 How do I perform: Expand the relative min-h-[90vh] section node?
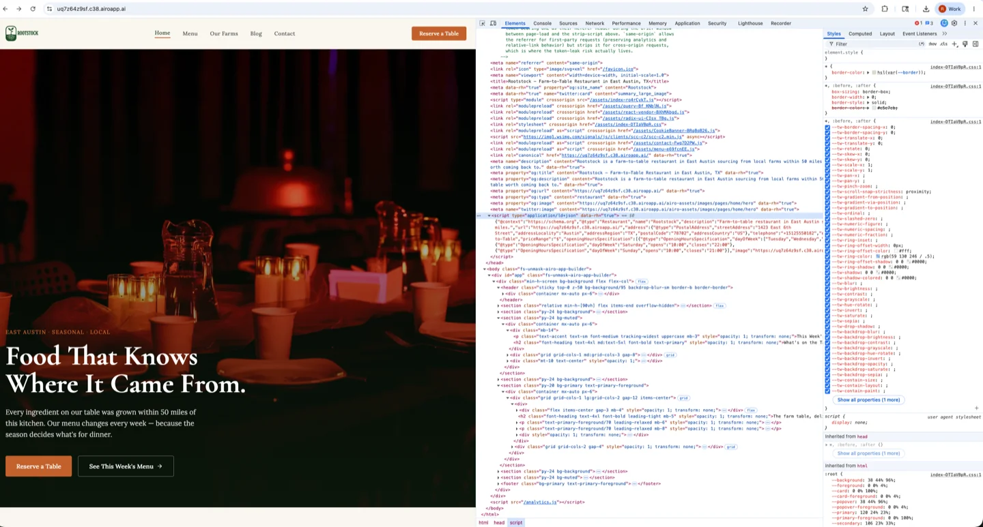click(498, 306)
